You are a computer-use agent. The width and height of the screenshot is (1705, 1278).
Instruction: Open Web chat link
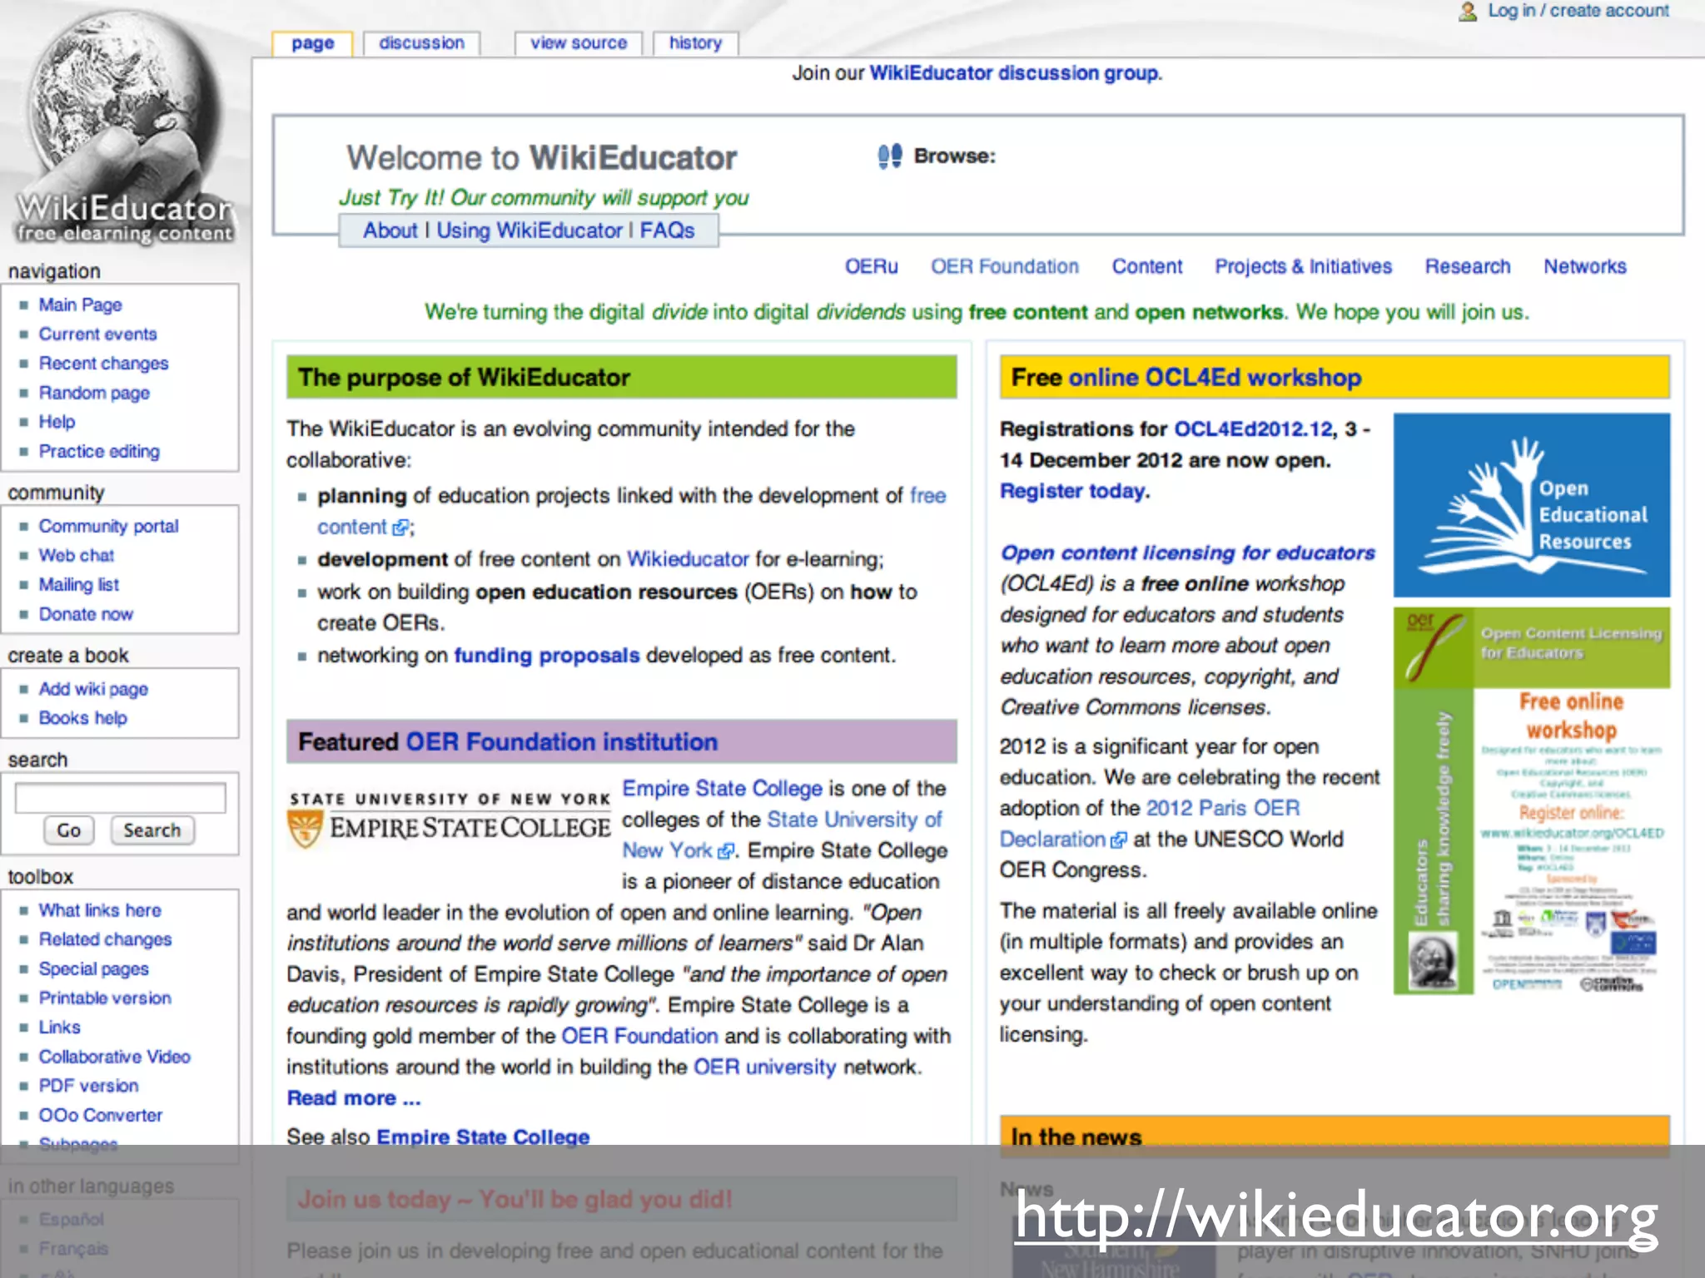76,556
